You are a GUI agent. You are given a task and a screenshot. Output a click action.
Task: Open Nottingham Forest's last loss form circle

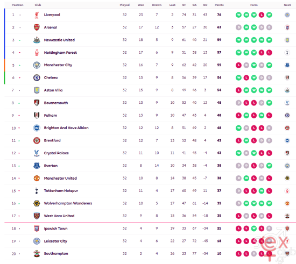coord(269,53)
